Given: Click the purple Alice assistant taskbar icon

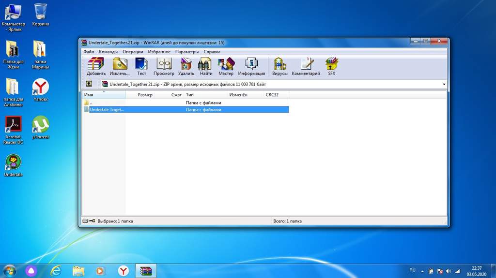Looking at the screenshot, I should [x=31, y=271].
